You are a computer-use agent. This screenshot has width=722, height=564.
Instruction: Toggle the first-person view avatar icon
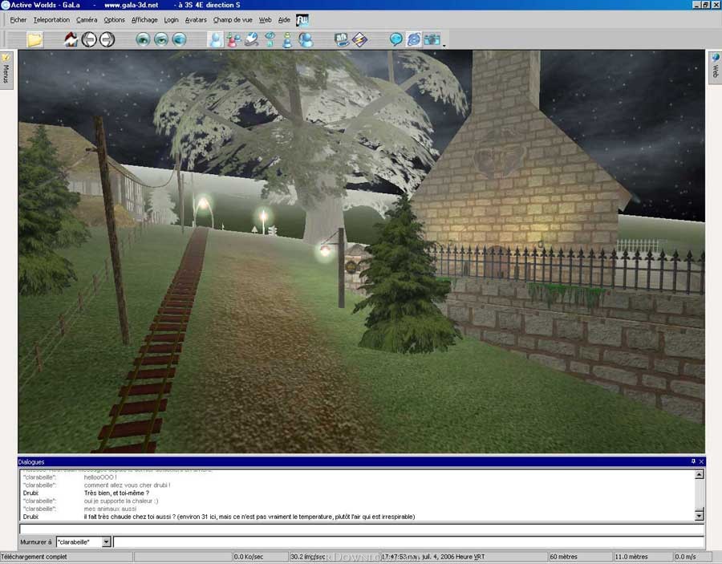click(216, 39)
